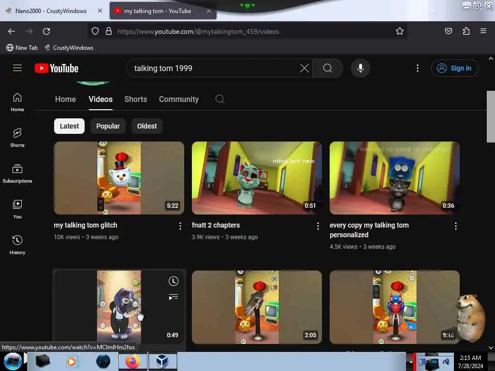Sort videos by Latest

coord(69,126)
